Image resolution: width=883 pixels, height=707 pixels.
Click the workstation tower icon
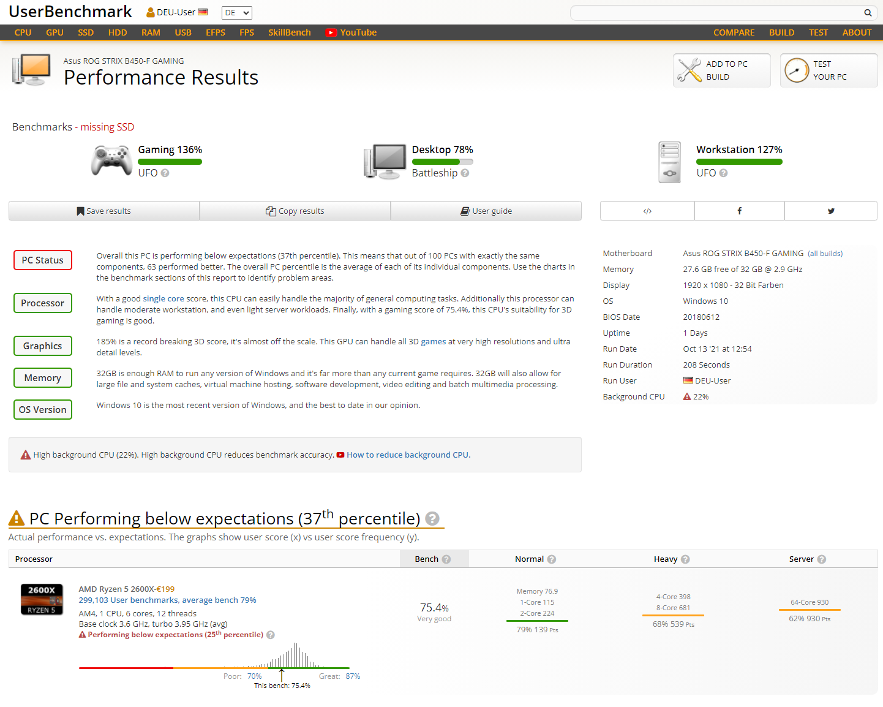coord(669,162)
